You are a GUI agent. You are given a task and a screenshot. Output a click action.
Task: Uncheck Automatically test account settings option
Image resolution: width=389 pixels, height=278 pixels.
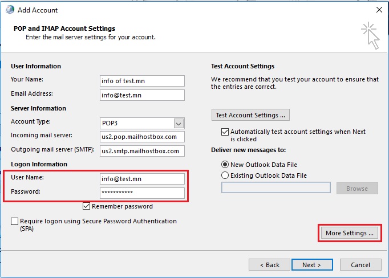225,132
